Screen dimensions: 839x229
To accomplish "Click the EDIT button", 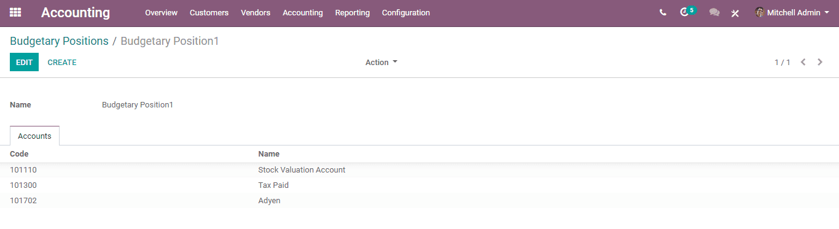I will [x=24, y=62].
